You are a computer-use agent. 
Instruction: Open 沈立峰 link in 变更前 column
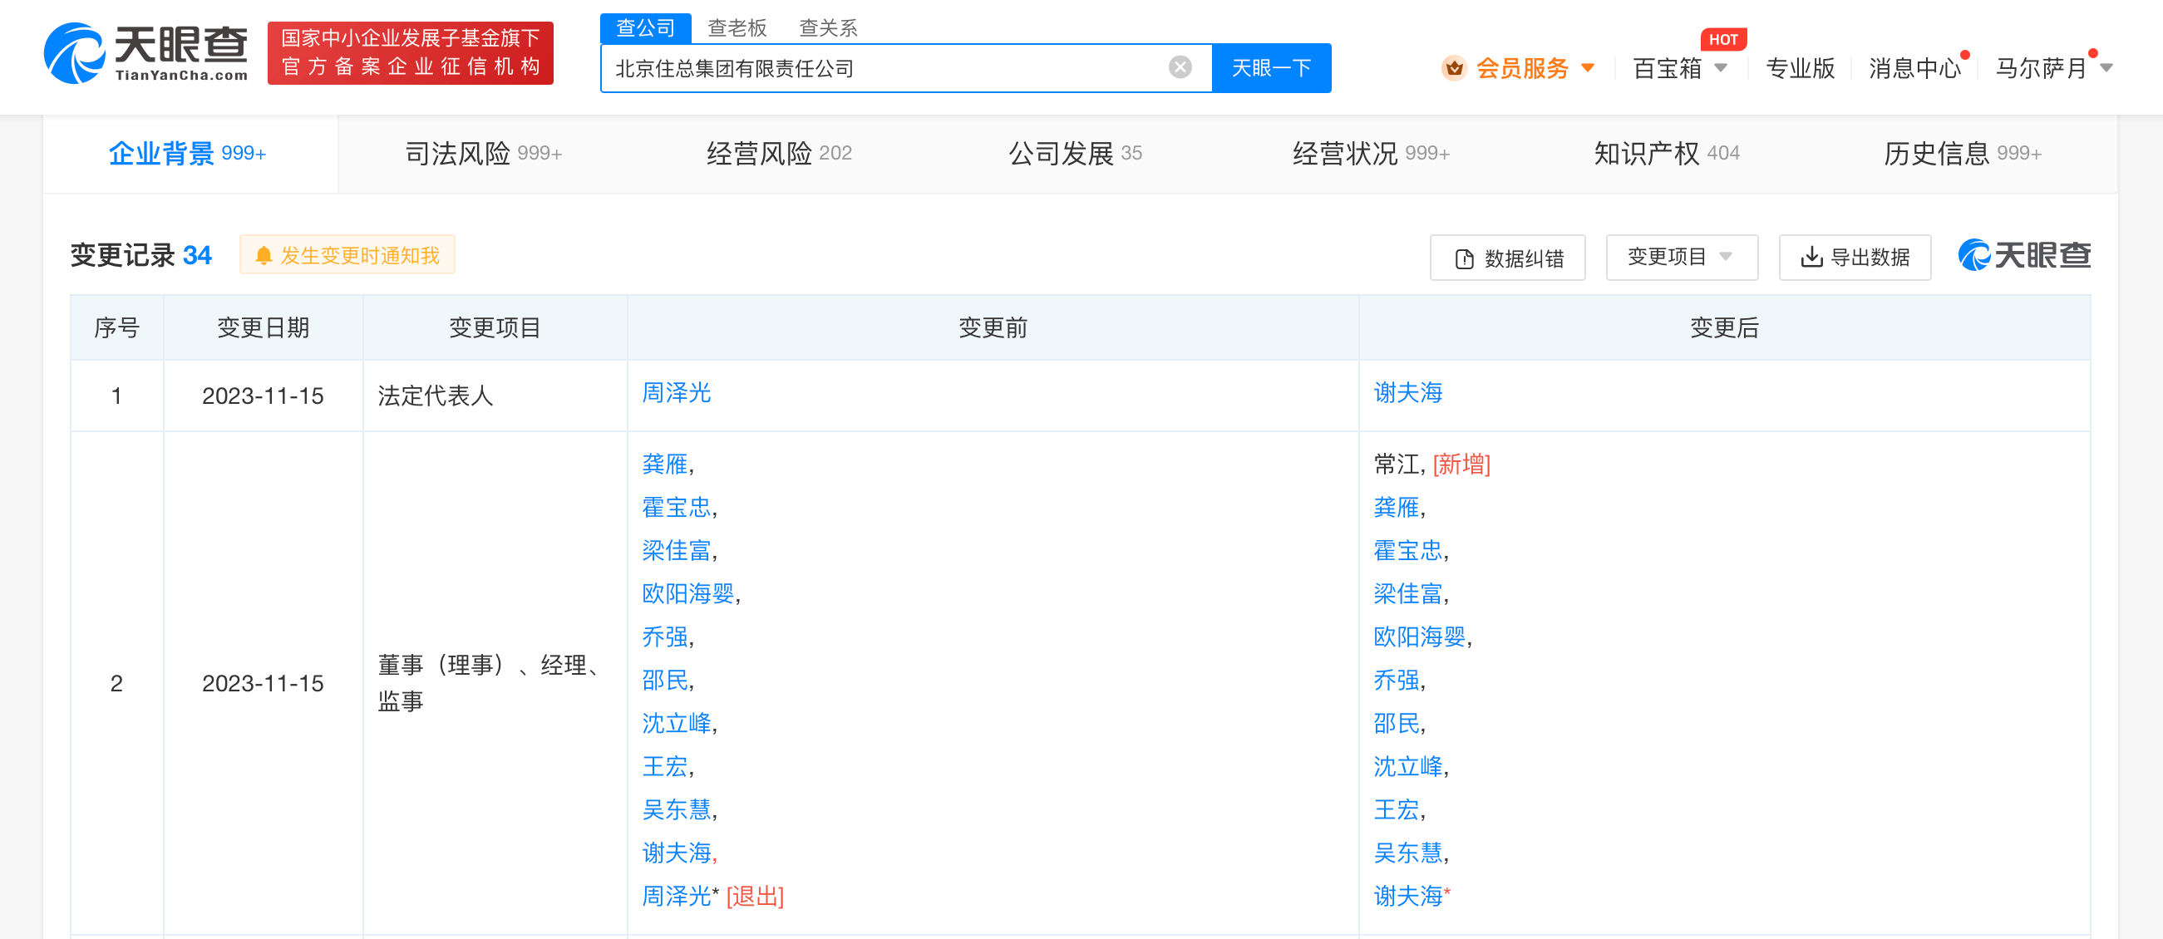click(x=677, y=723)
